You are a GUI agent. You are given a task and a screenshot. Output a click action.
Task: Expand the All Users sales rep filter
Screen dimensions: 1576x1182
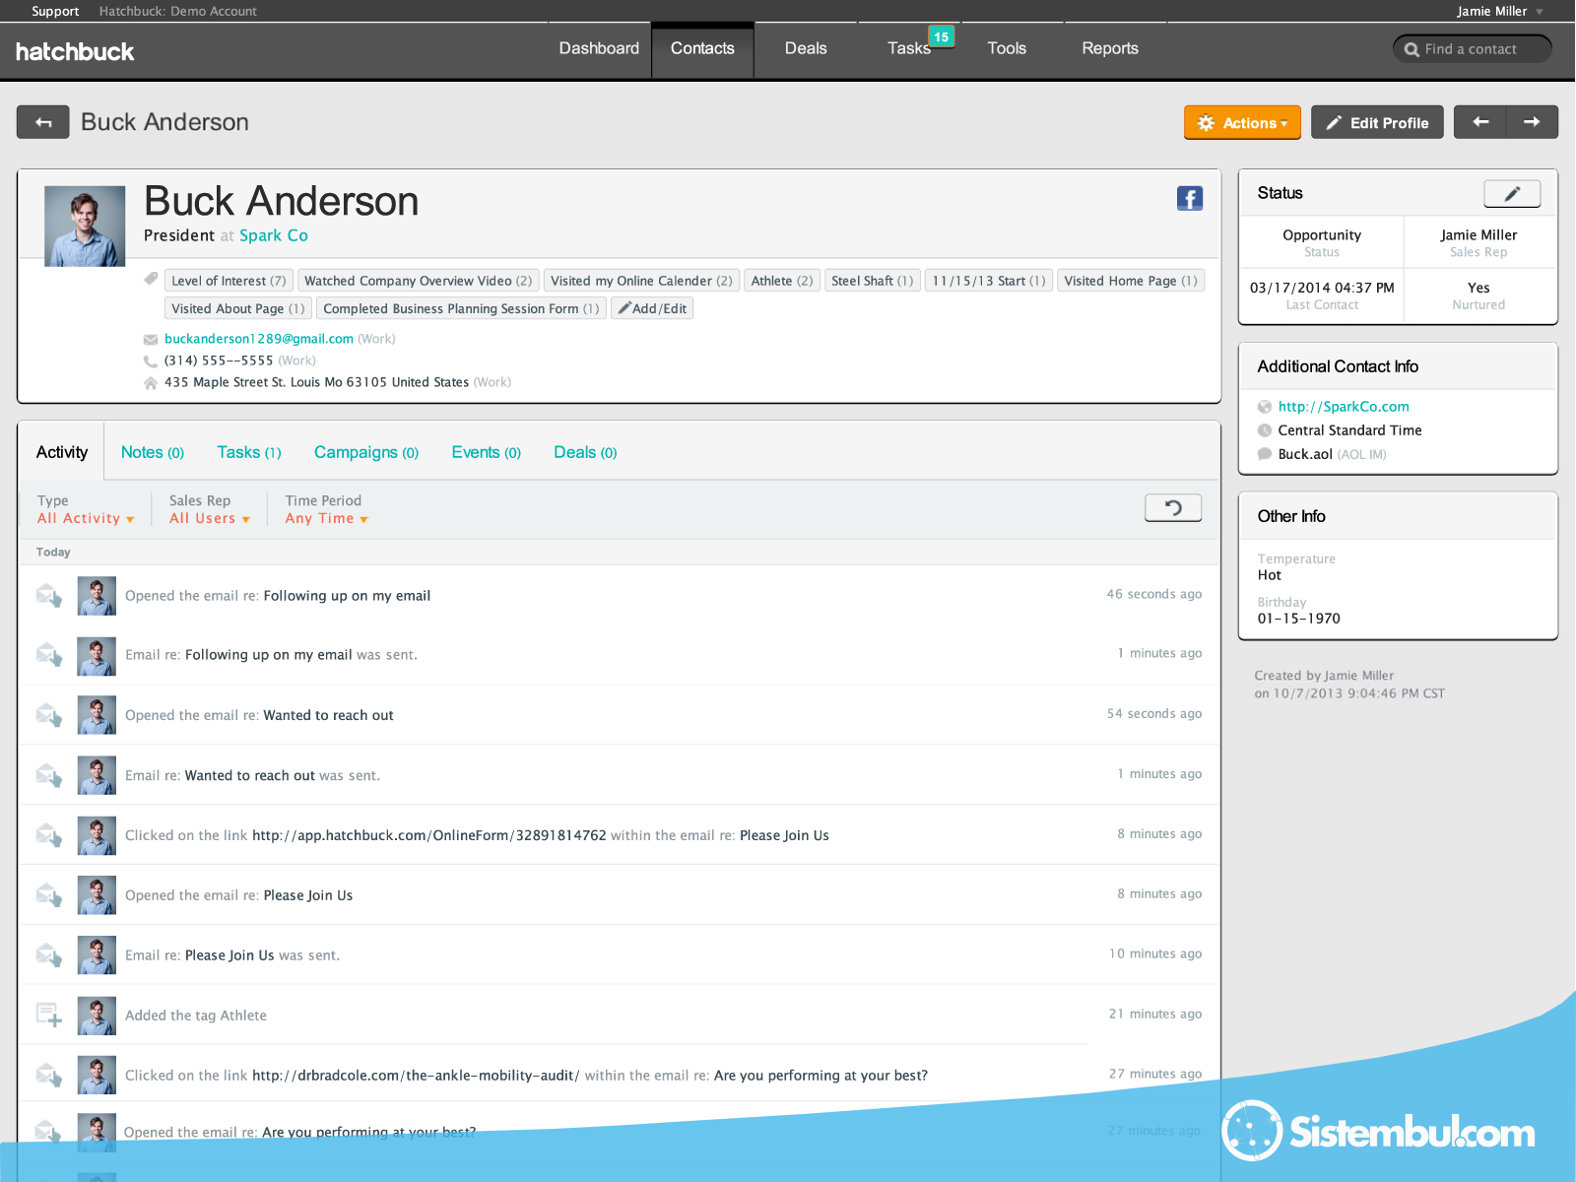209,518
